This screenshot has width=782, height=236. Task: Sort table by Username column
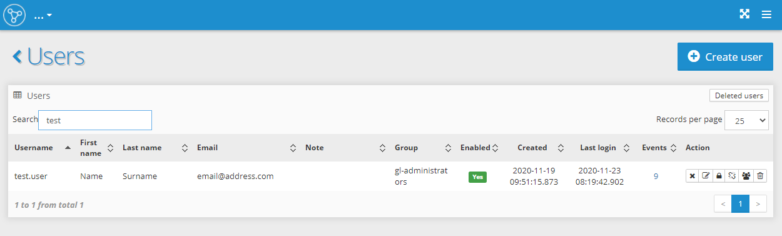(43, 148)
